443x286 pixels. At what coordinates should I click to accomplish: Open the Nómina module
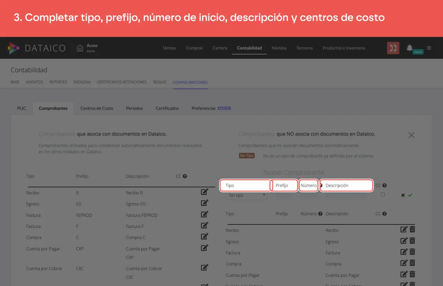(279, 48)
